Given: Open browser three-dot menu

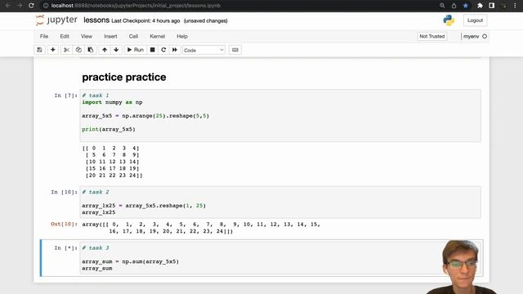Looking at the screenshot, I should pyautogui.click(x=515, y=6).
